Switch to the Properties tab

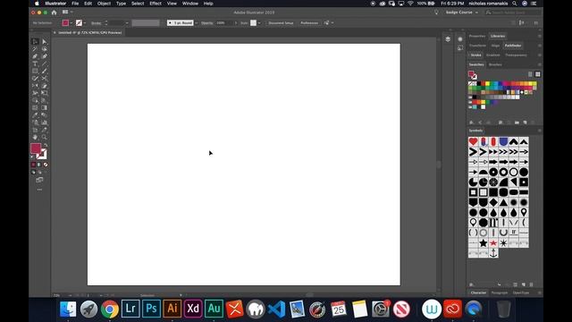click(477, 36)
